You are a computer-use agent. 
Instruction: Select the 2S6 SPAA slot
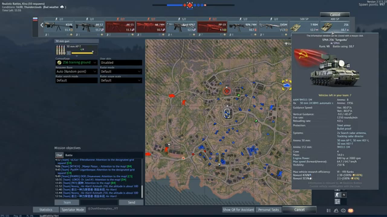334,27
